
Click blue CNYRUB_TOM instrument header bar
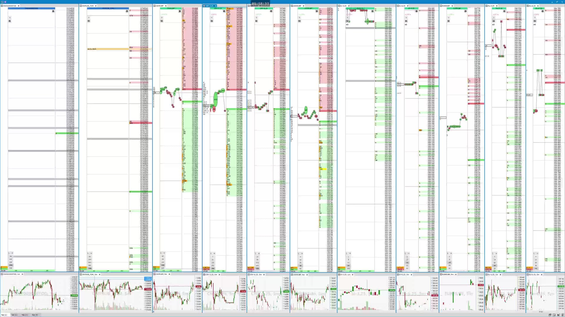click(108, 8)
